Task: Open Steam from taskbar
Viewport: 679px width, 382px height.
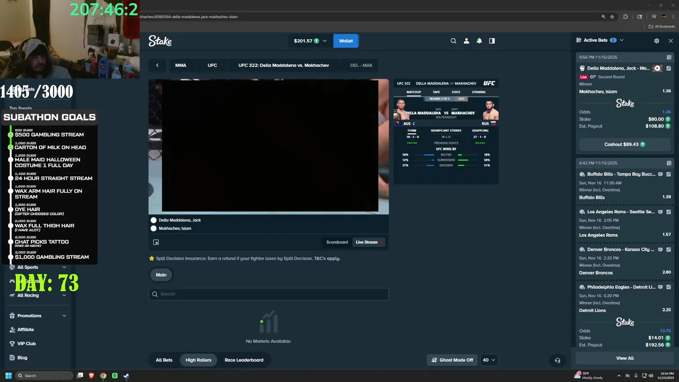Action: click(x=126, y=376)
